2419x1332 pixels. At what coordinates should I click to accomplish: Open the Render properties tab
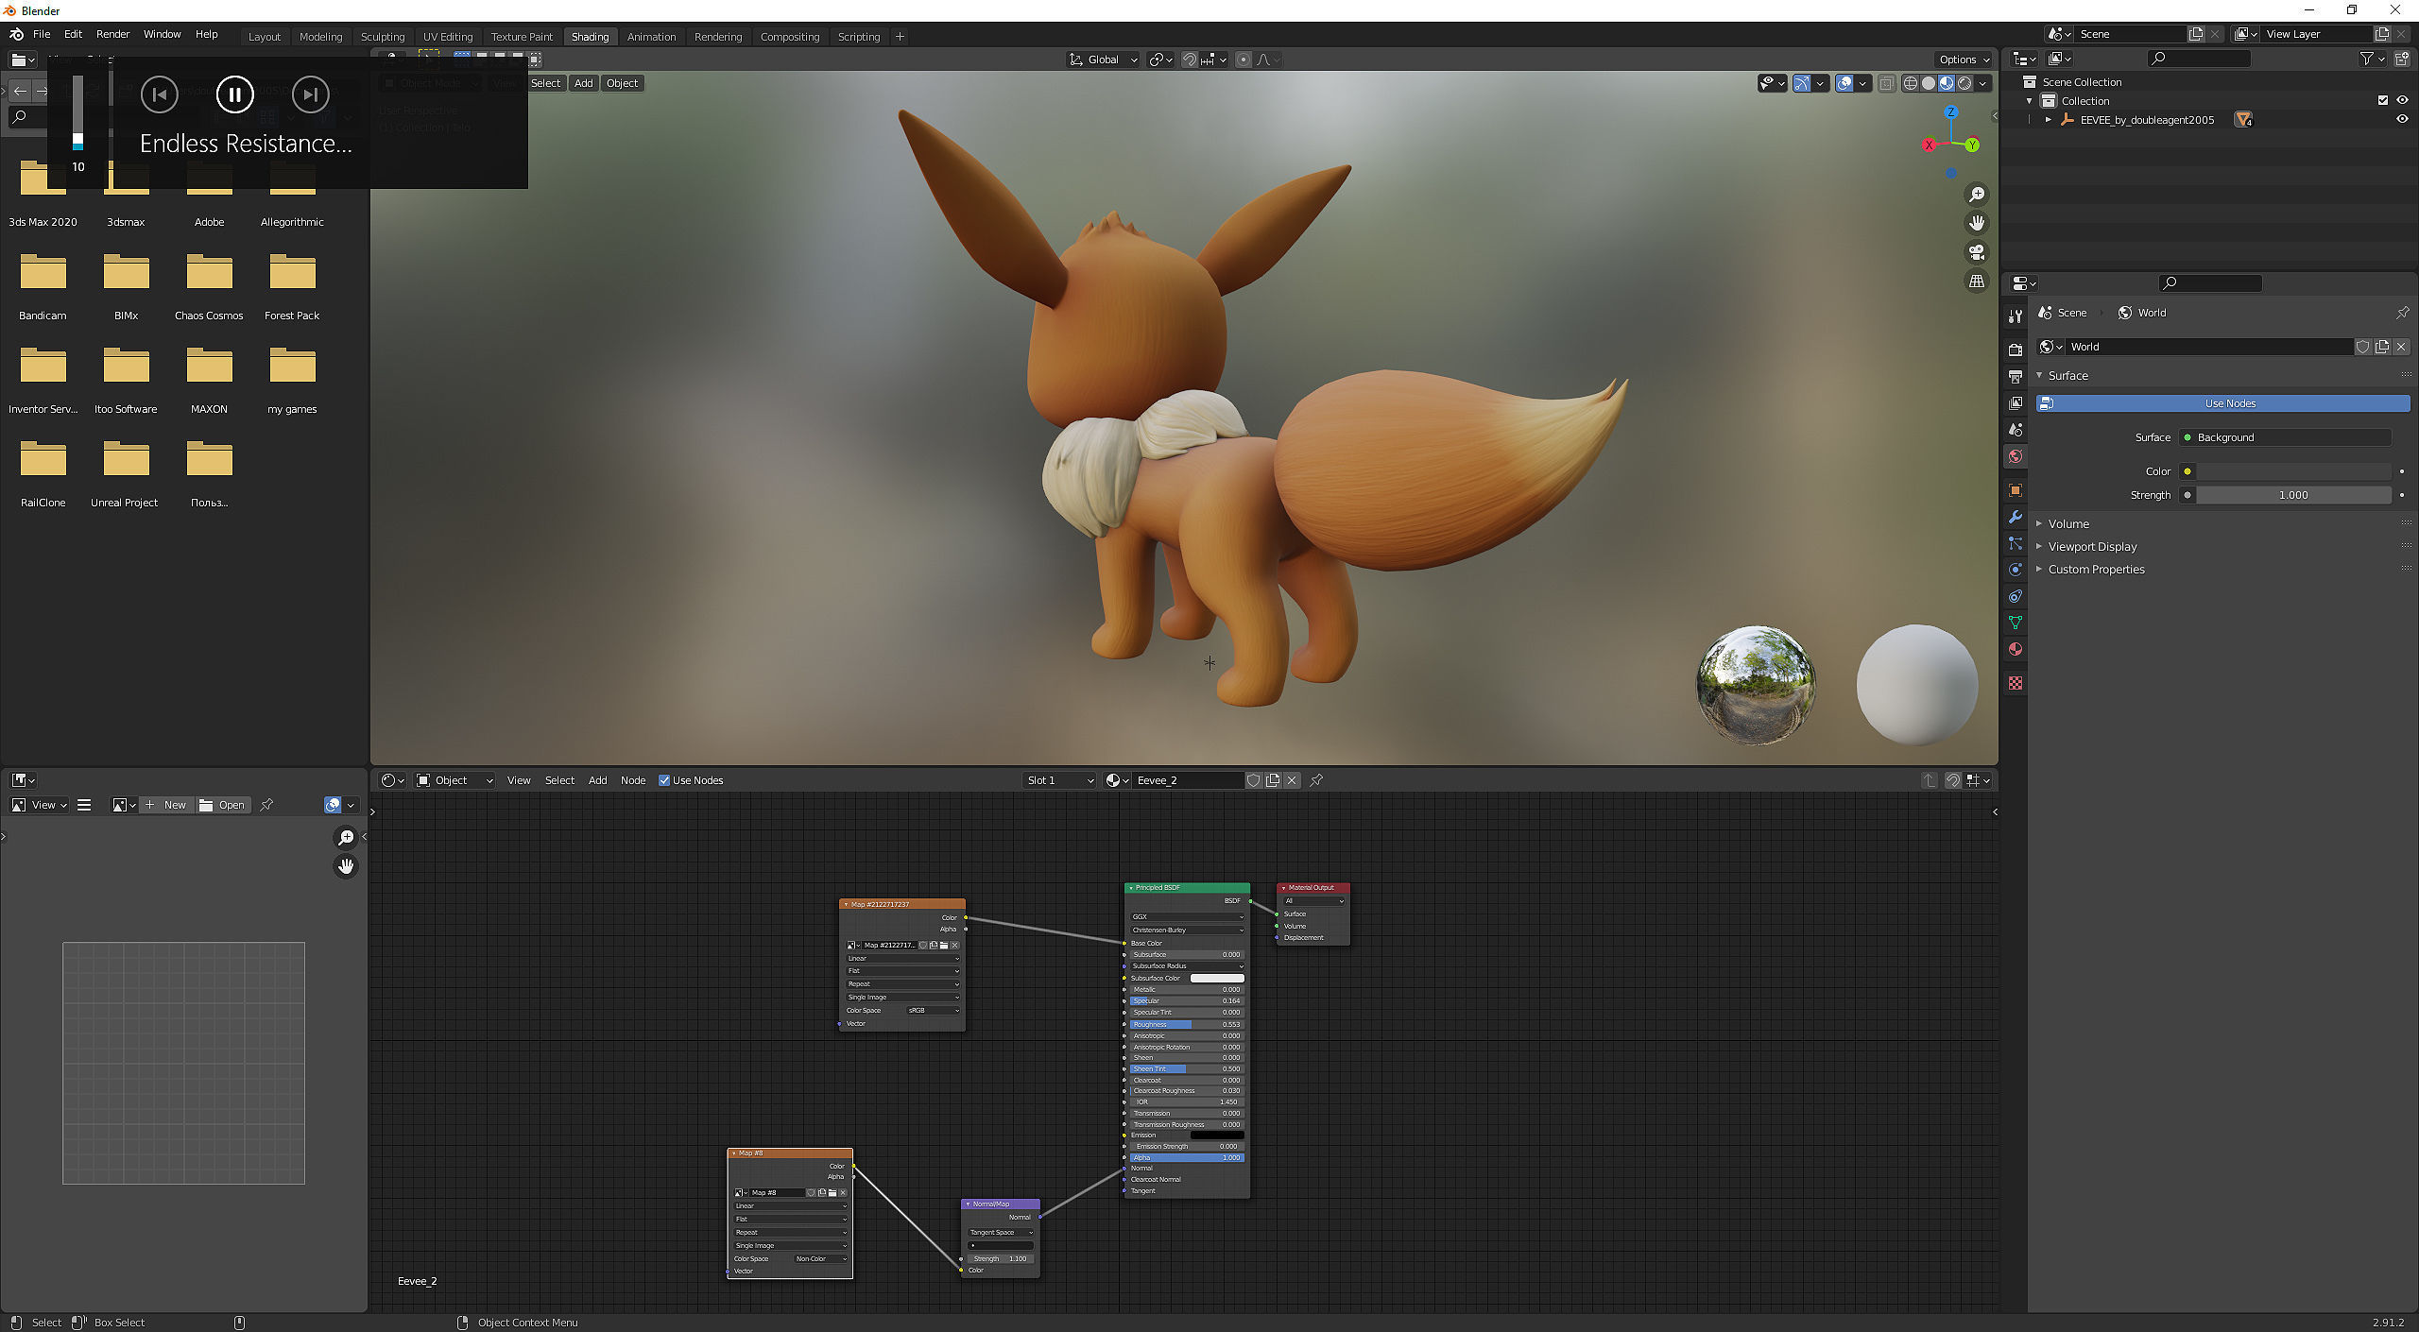pyautogui.click(x=2016, y=350)
